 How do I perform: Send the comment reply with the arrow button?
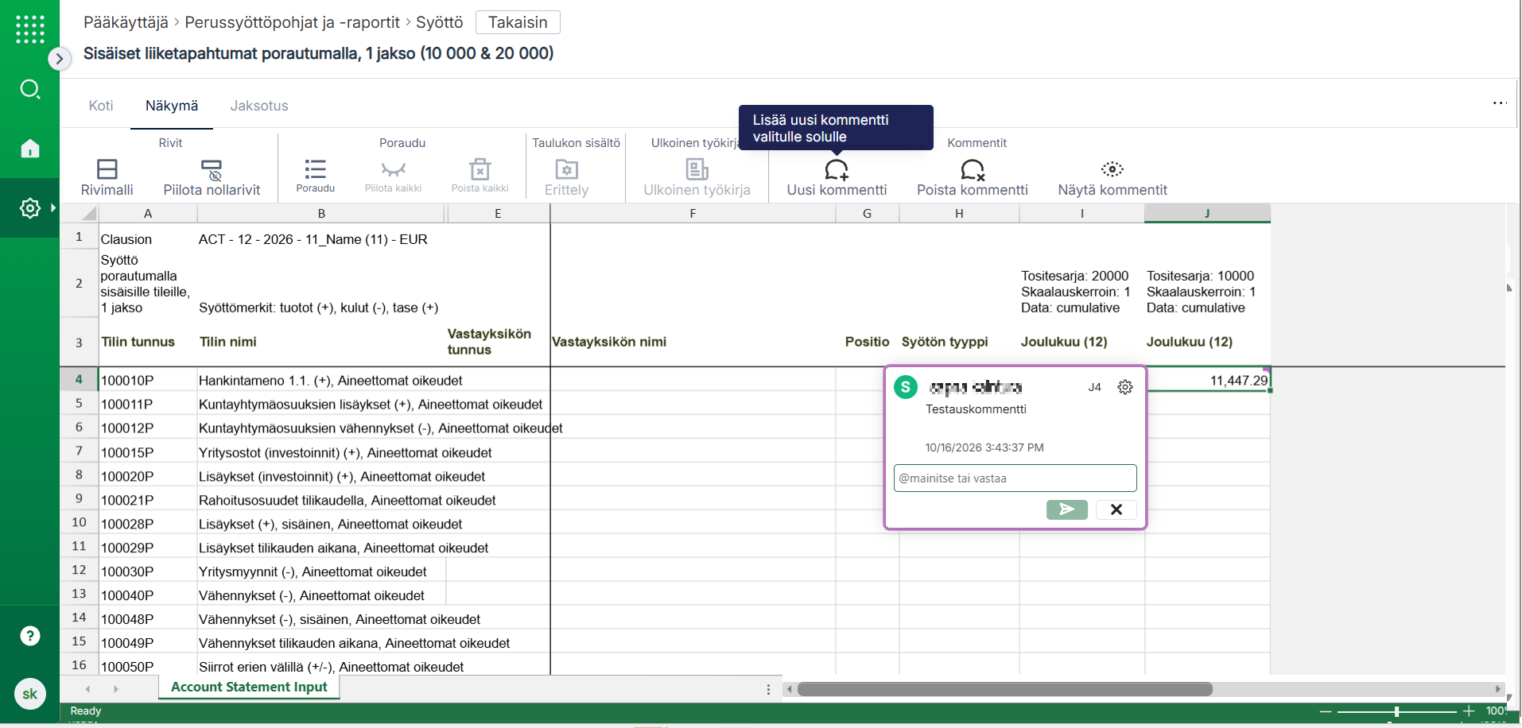1067,509
